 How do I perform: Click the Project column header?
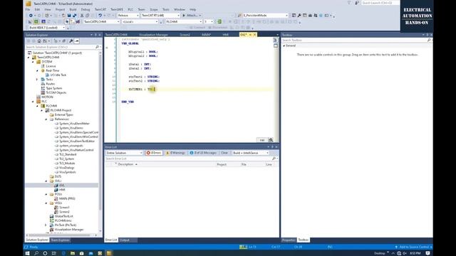[222, 164]
